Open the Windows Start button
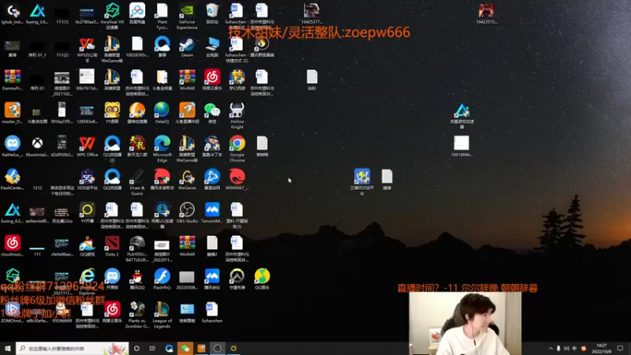631x355 pixels. [x=8, y=349]
